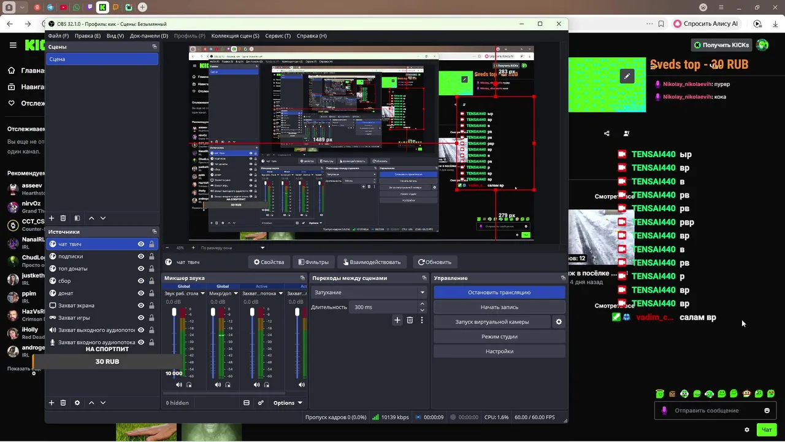Image resolution: width=785 pixels, height=442 pixels.
Task: Adjust 'Микр/доп' volume slider
Action: (213, 312)
